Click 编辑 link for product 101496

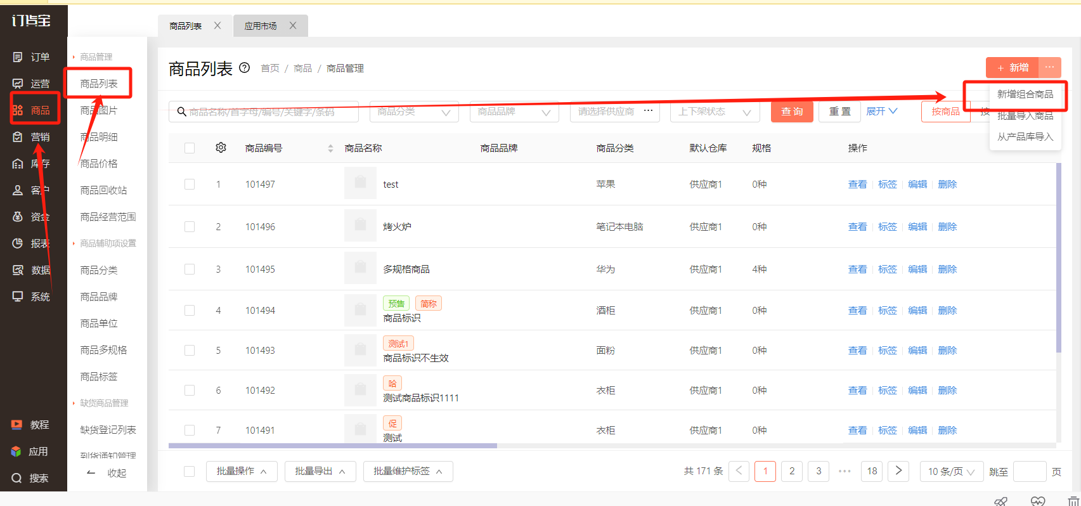(917, 226)
